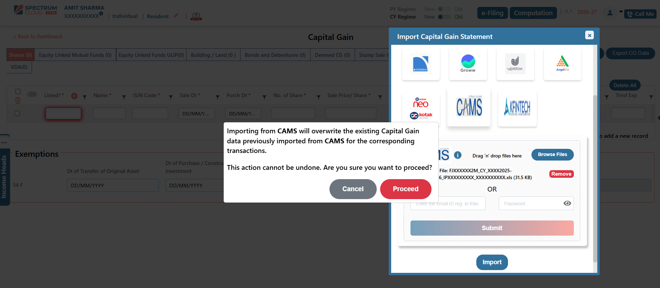Choose the Groww broker icon

pos(468,64)
